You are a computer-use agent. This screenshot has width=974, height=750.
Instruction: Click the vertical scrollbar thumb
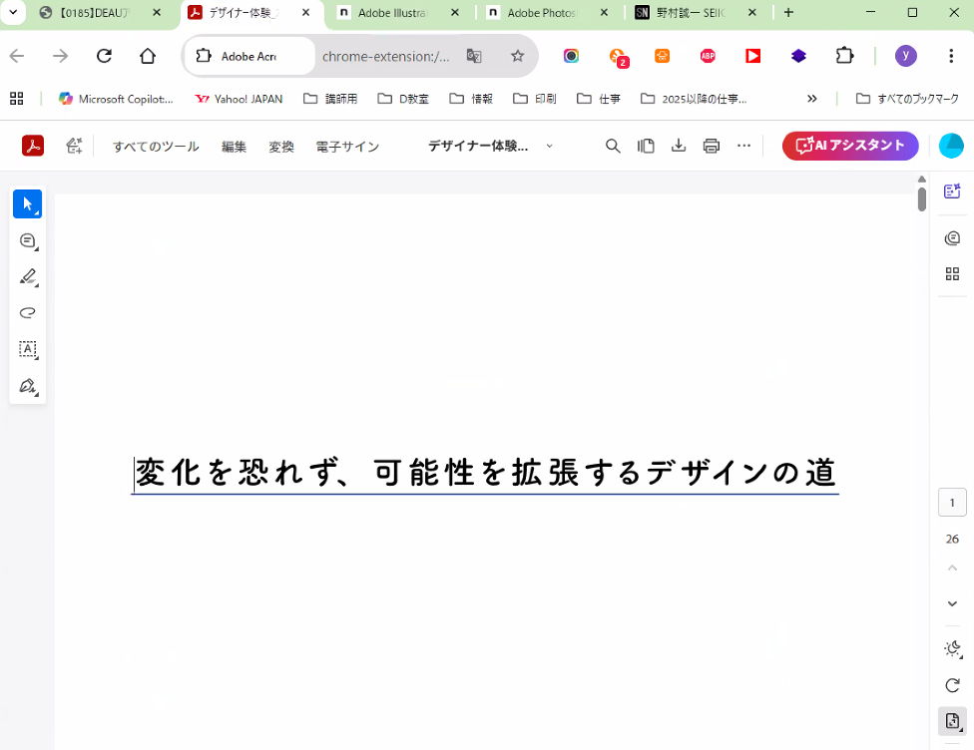[x=922, y=198]
